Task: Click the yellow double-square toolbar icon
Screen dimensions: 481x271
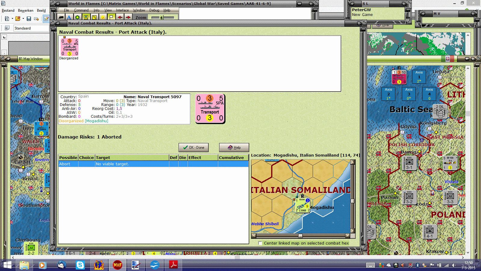Action: 94,17
